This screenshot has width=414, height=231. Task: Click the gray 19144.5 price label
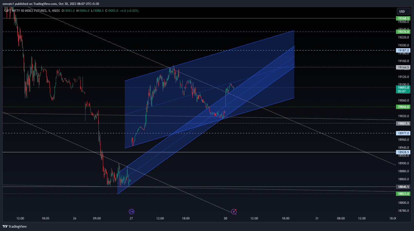[403, 67]
